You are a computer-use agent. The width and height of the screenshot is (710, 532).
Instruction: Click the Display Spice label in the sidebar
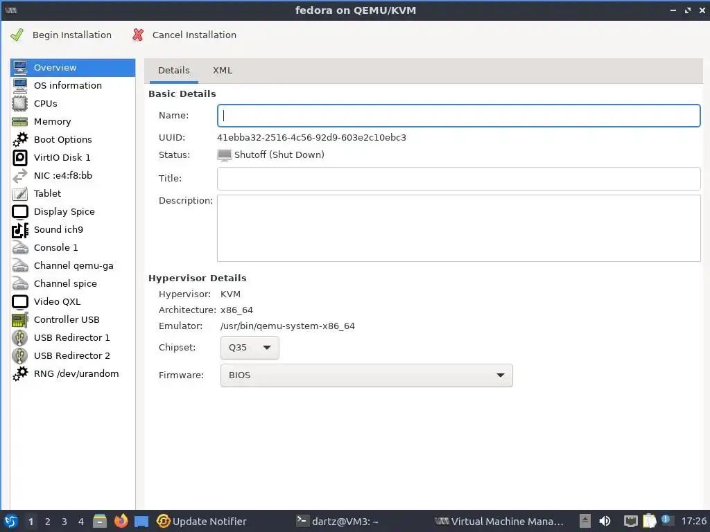click(64, 212)
